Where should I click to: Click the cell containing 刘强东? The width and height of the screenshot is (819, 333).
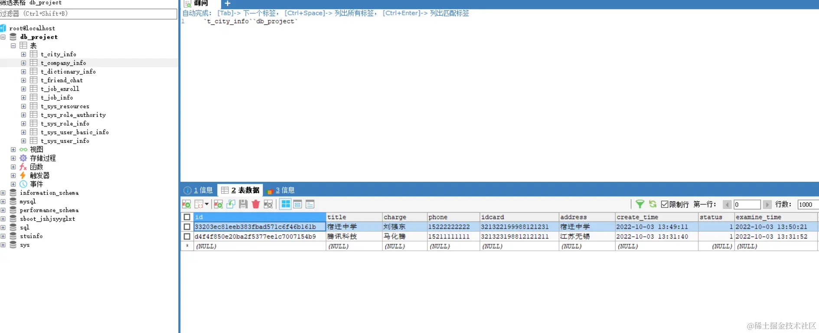(405, 226)
